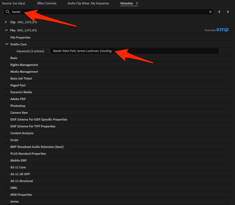
Task: Collapse the File: IMG_1475.JPG section
Action: coord(6,30)
